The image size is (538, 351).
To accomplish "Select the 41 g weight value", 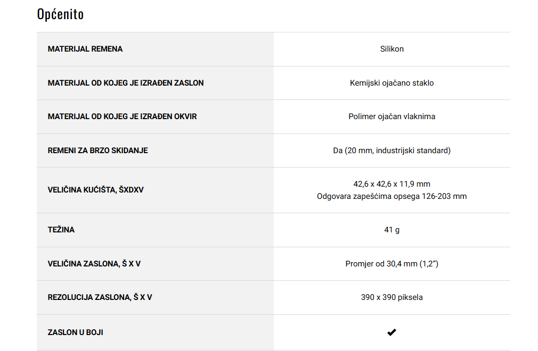I will (392, 230).
